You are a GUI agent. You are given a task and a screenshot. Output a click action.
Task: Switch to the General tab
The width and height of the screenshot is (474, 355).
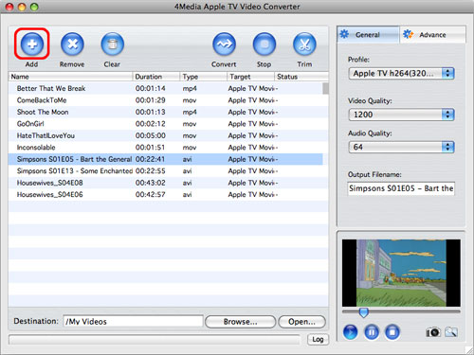click(368, 34)
